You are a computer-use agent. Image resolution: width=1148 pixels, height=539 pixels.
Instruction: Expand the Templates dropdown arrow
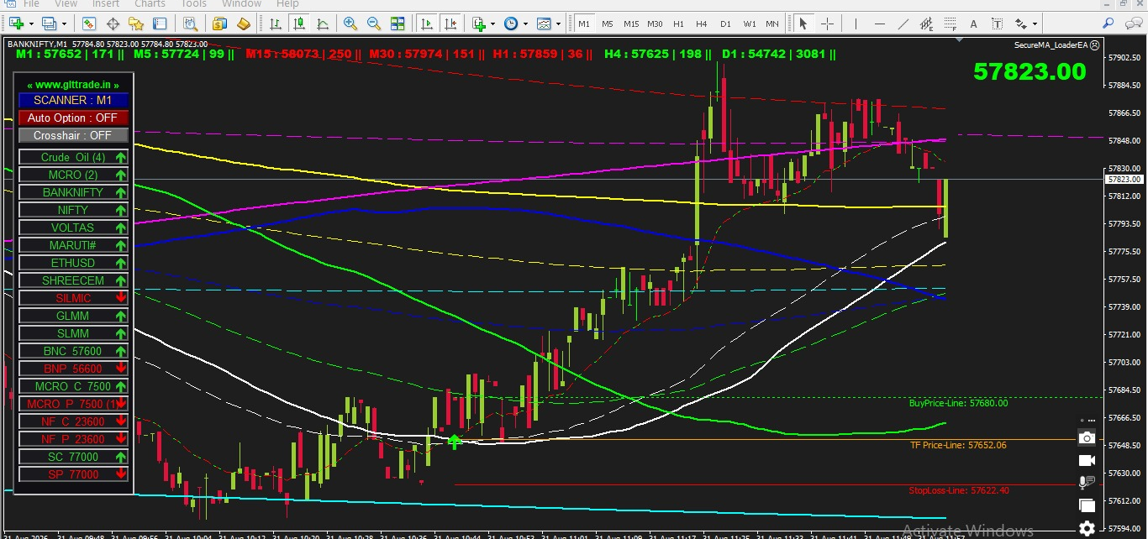[x=558, y=24]
